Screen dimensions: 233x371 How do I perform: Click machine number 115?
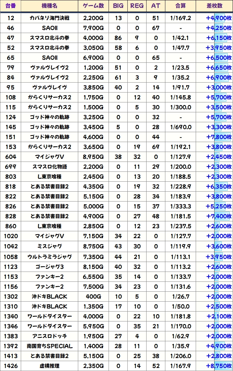[x=11, y=107]
